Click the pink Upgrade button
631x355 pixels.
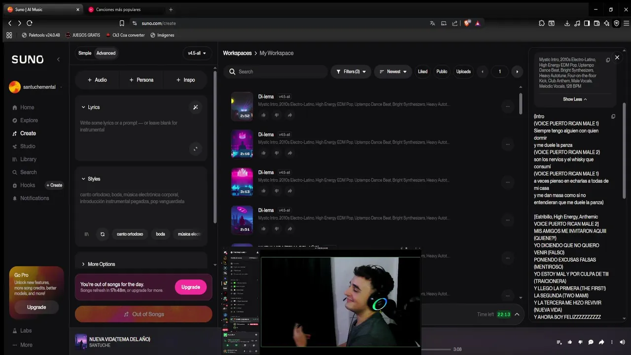pos(190,287)
